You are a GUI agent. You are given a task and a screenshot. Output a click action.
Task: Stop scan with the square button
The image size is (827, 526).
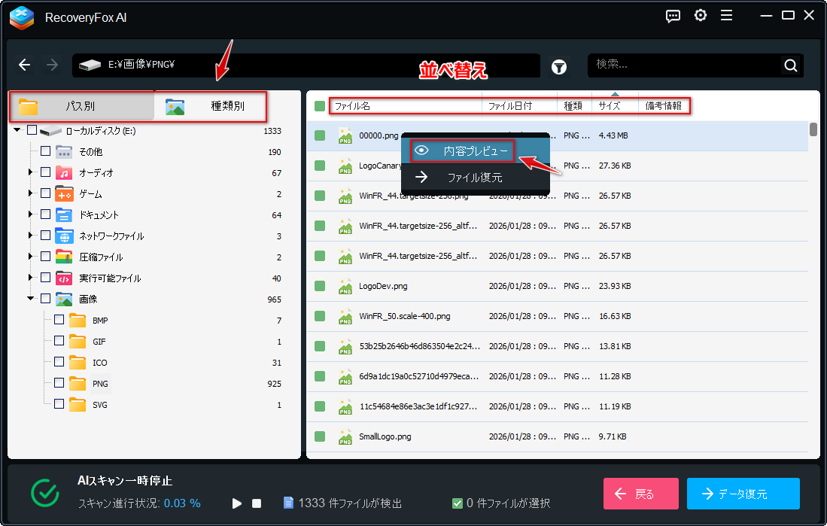(257, 503)
